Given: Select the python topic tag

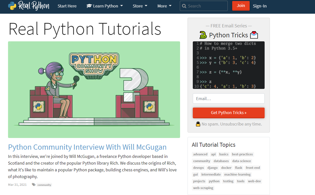Looking at the screenshot, I should pos(214,181).
